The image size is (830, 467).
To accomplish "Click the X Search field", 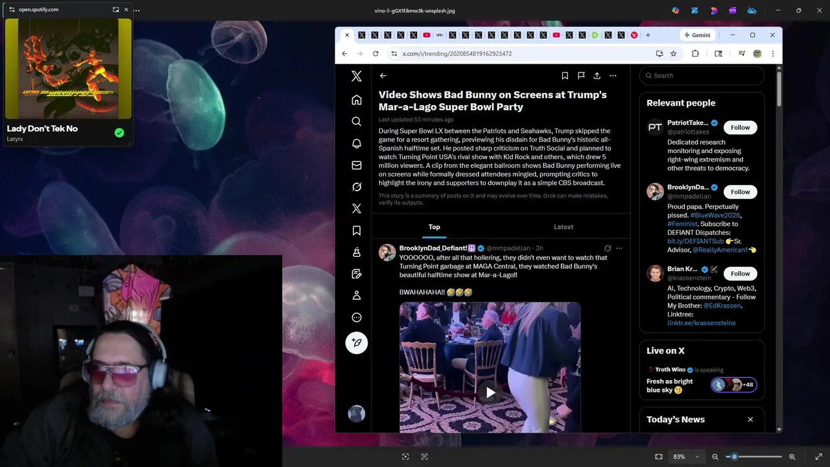I will point(702,76).
